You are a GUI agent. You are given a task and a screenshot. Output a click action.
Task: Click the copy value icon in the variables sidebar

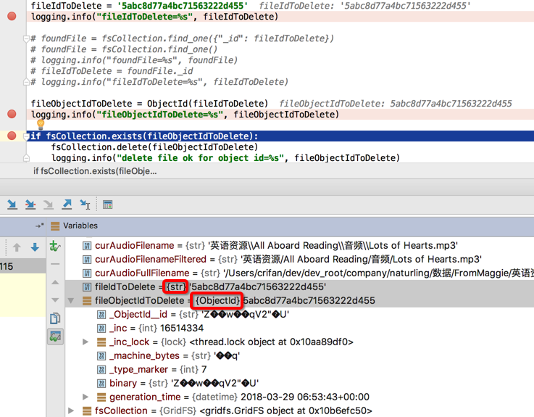tap(55, 318)
